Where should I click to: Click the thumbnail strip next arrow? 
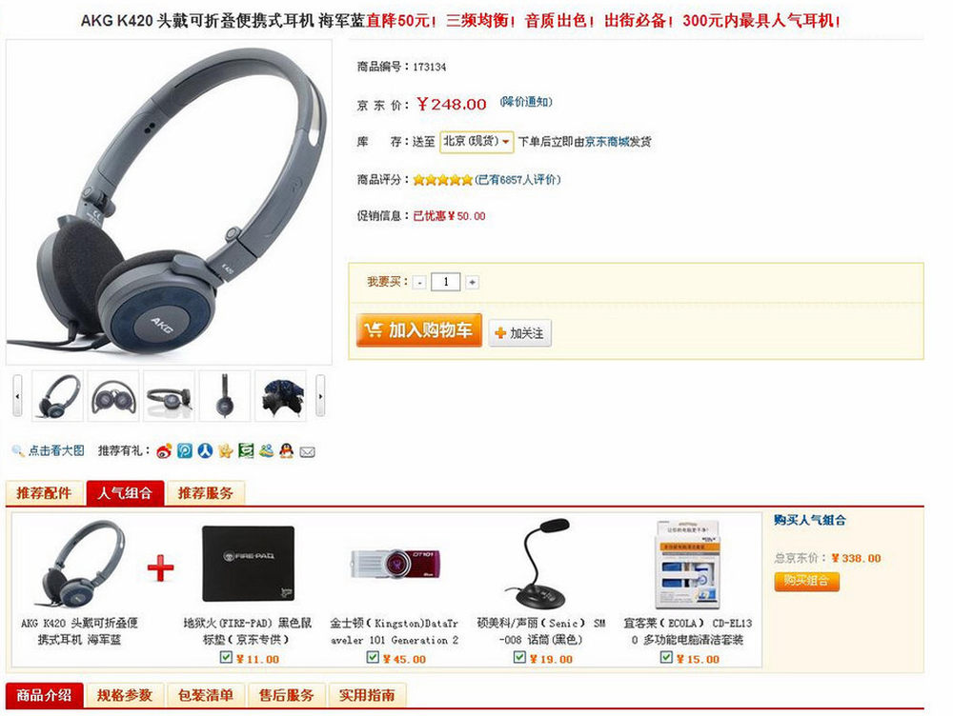pos(320,396)
